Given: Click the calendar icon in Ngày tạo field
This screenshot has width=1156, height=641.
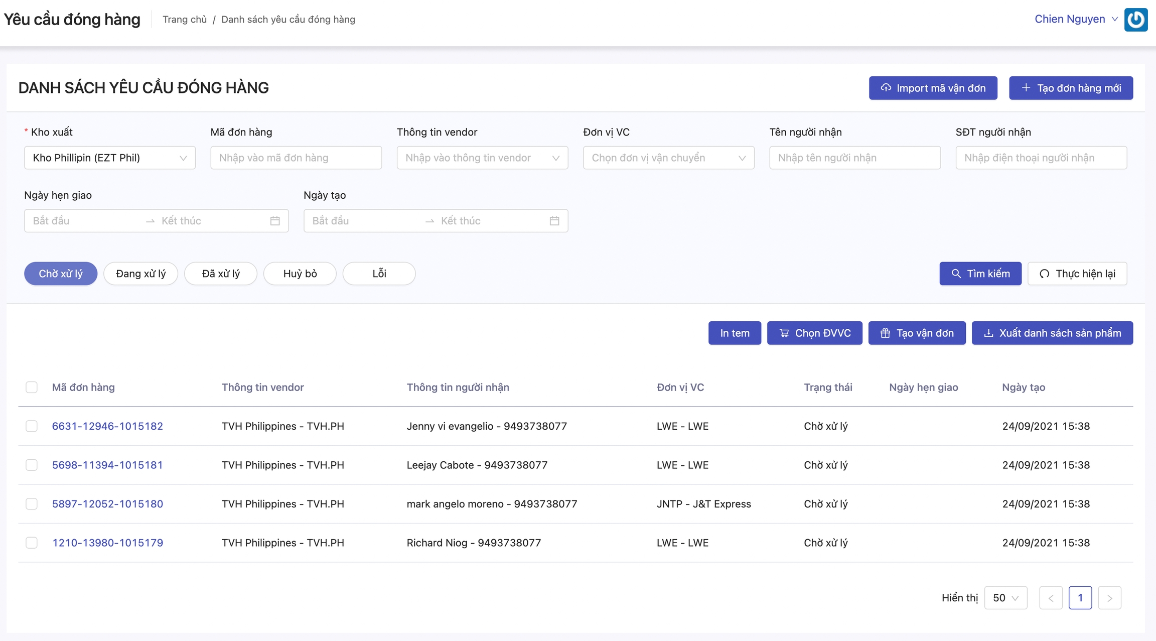Looking at the screenshot, I should click(x=554, y=221).
